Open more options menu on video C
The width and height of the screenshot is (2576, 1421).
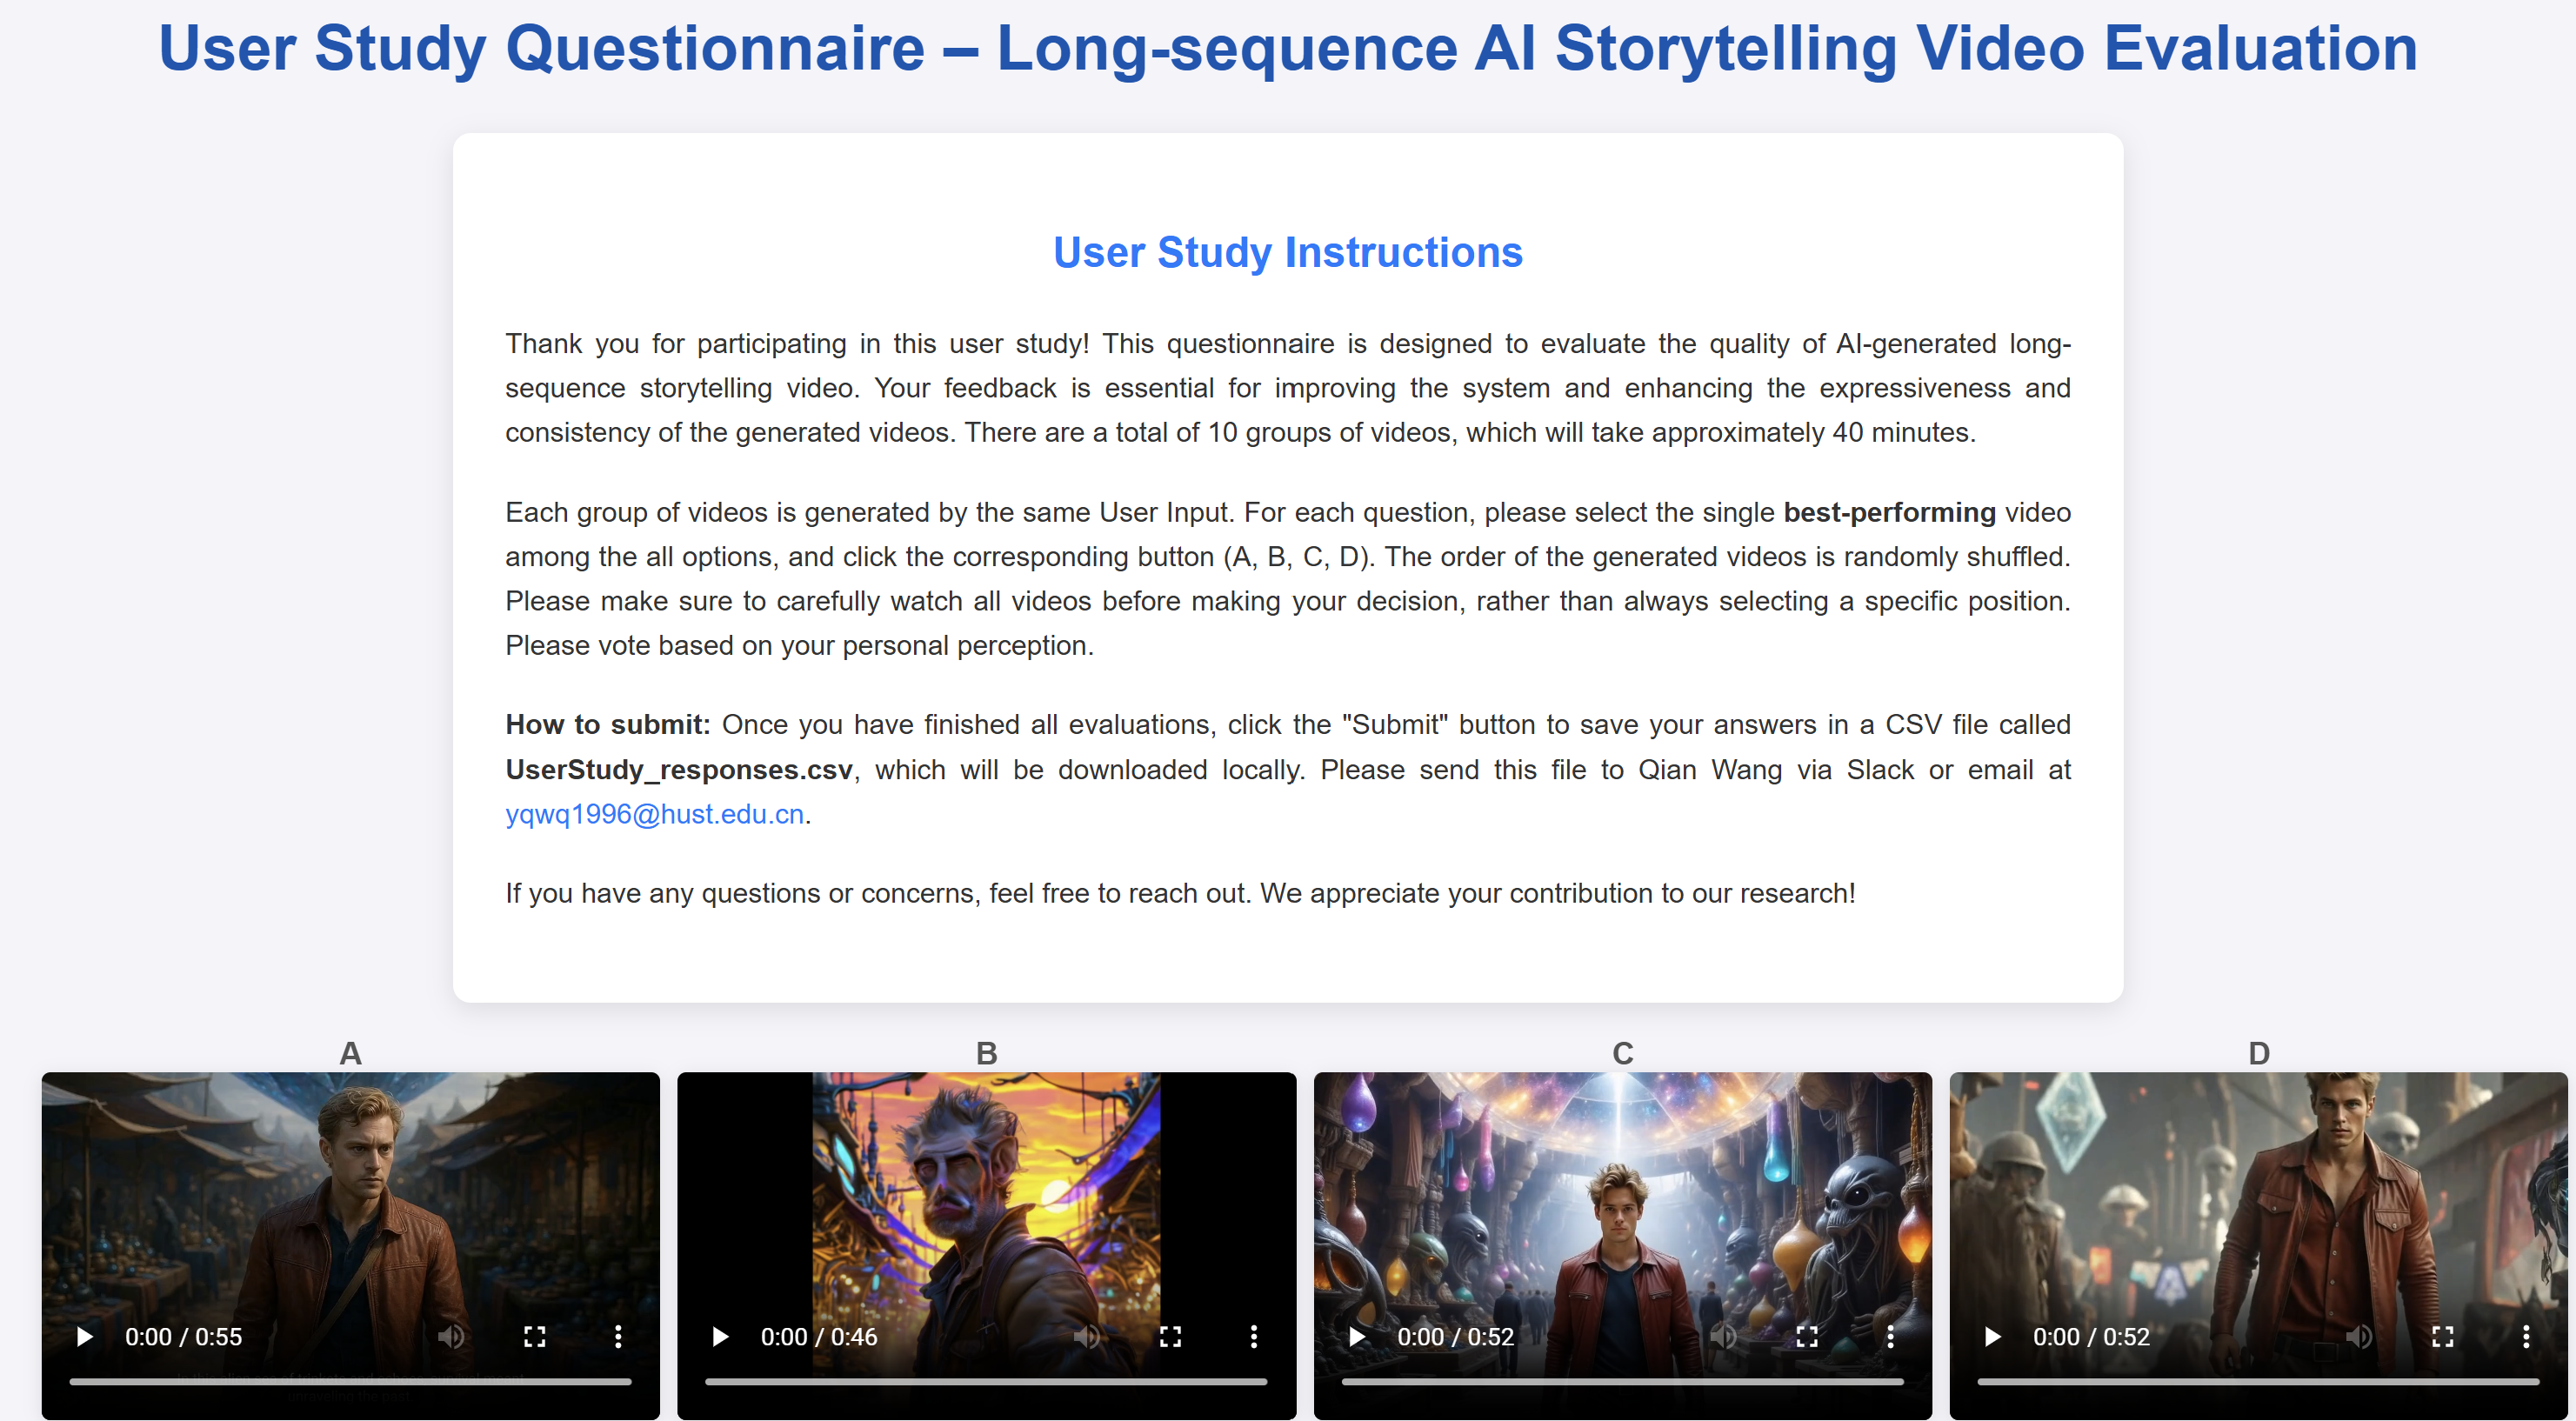tap(1890, 1337)
